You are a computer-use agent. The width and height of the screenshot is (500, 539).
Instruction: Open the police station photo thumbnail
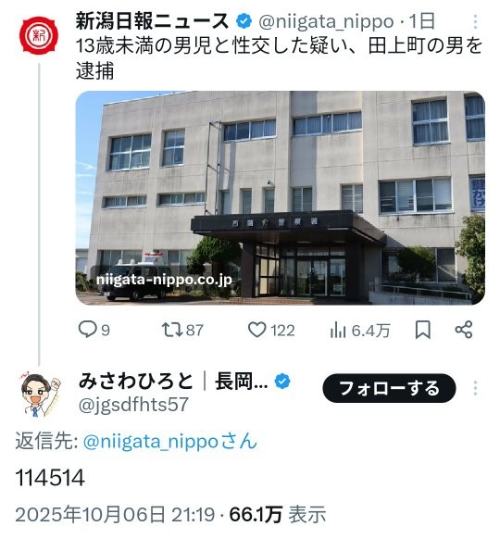[280, 197]
